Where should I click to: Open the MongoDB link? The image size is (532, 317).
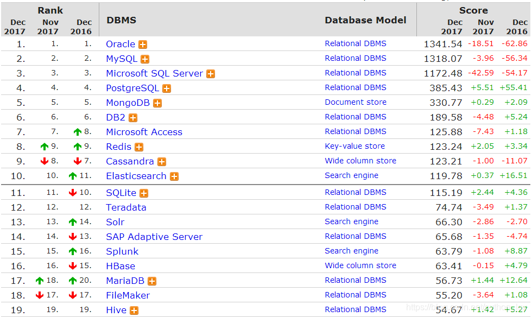tap(128, 103)
